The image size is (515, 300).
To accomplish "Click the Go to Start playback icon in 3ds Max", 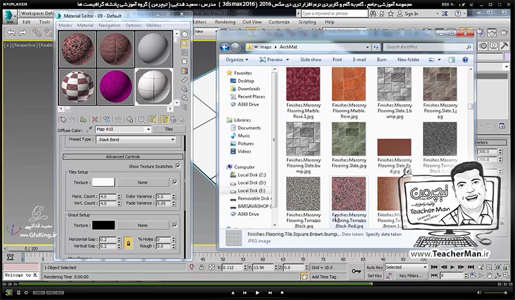I will pos(434,267).
